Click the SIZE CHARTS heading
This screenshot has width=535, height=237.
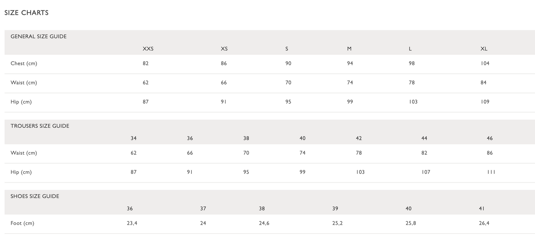pyautogui.click(x=26, y=13)
